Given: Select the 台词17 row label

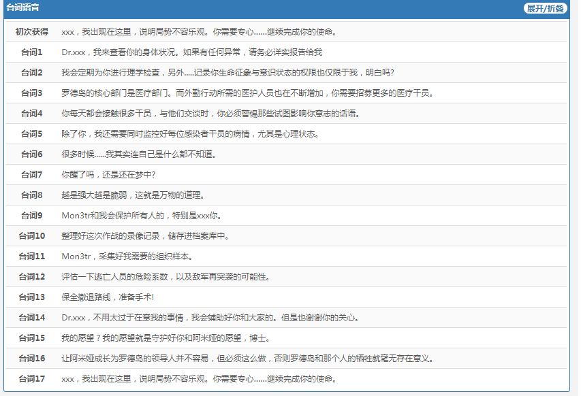Looking at the screenshot, I should coord(32,379).
